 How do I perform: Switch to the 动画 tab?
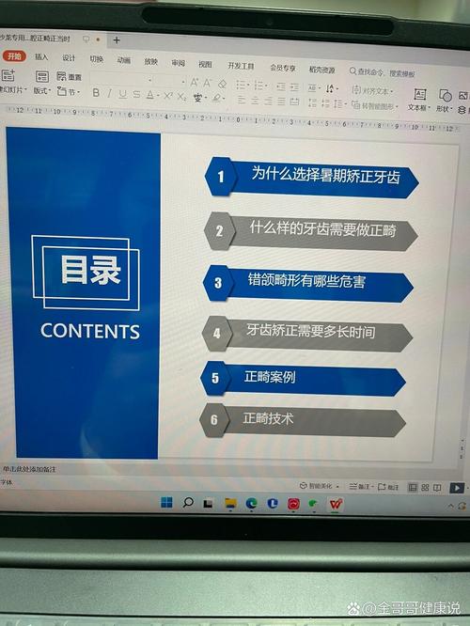coord(124,60)
